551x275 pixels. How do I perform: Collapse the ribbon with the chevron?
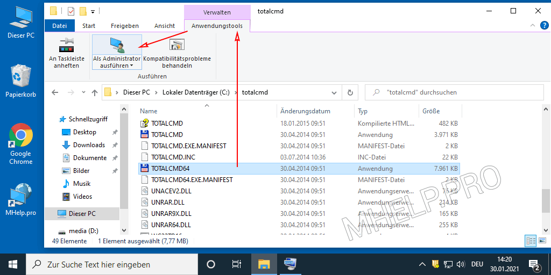tap(533, 26)
